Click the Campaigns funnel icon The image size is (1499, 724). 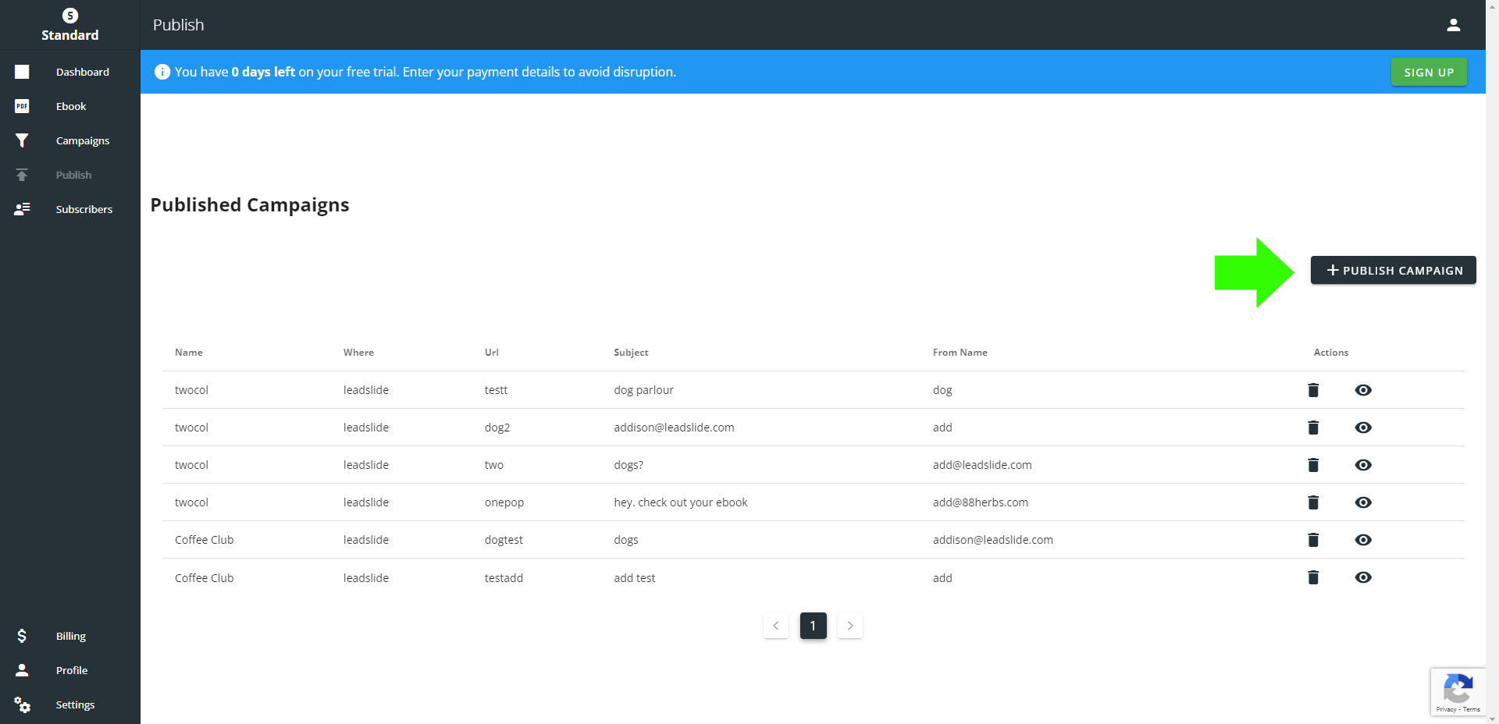(x=22, y=140)
